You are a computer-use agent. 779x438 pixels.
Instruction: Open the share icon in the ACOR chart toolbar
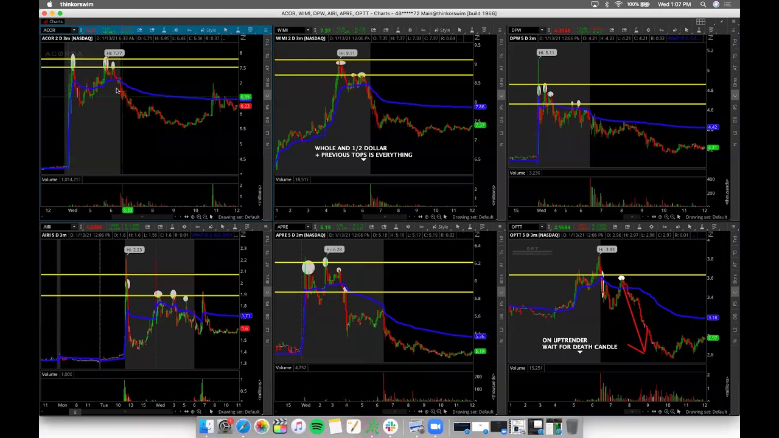[139, 30]
